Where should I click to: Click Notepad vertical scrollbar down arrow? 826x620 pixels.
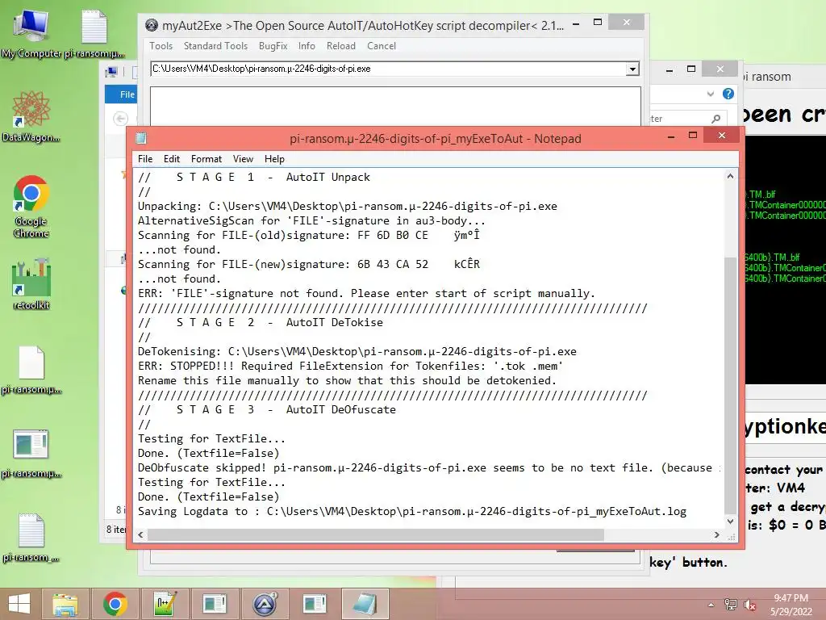pos(730,521)
